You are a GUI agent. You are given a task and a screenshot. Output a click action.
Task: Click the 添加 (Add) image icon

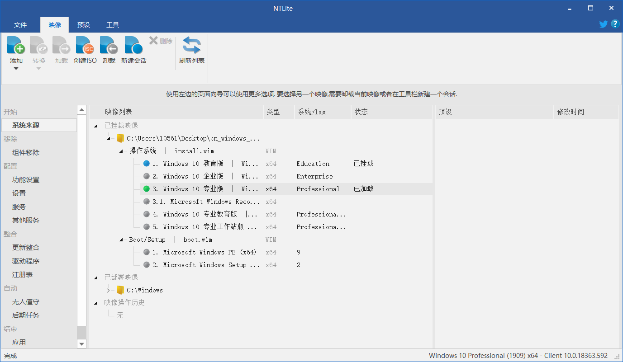[x=16, y=45]
